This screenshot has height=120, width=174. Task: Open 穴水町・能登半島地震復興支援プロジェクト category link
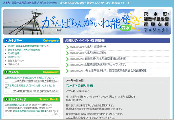[29, 46]
